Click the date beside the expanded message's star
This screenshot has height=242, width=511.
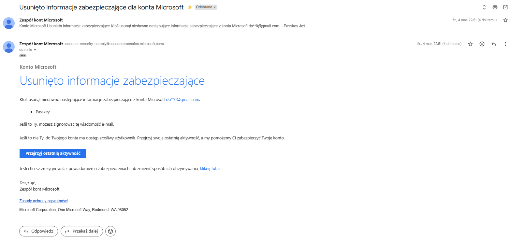pyautogui.click(x=439, y=44)
